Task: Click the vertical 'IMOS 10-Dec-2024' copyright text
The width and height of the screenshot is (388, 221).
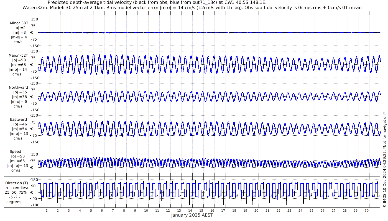Action: tap(384, 160)
